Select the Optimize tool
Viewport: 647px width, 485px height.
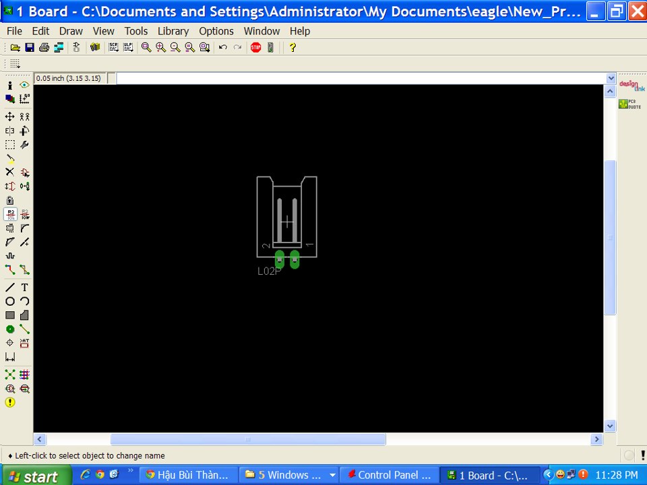click(x=24, y=242)
